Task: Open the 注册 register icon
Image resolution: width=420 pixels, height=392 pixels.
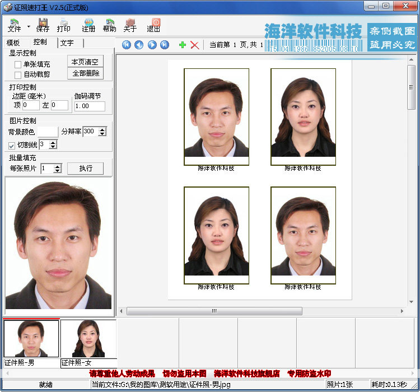Action: 88,25
